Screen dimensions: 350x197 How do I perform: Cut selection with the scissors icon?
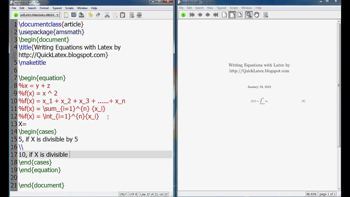[x=107, y=15]
